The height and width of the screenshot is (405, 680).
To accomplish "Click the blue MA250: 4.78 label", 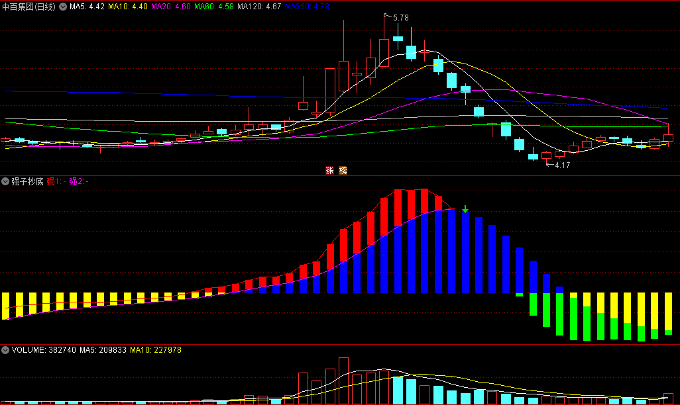I will (x=307, y=7).
